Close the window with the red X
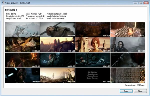Screen dimensions: 150x96 click(x=146, y=3)
